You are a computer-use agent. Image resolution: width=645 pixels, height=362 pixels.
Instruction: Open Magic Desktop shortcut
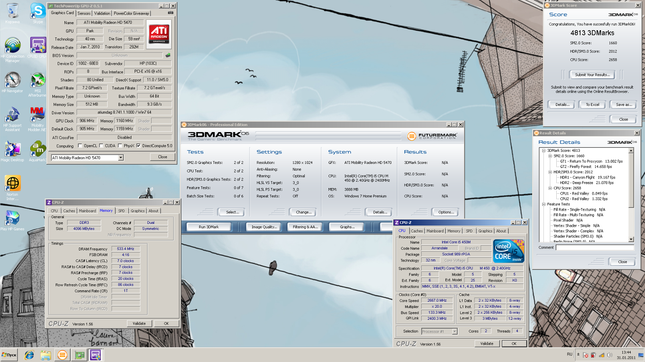coord(12,151)
